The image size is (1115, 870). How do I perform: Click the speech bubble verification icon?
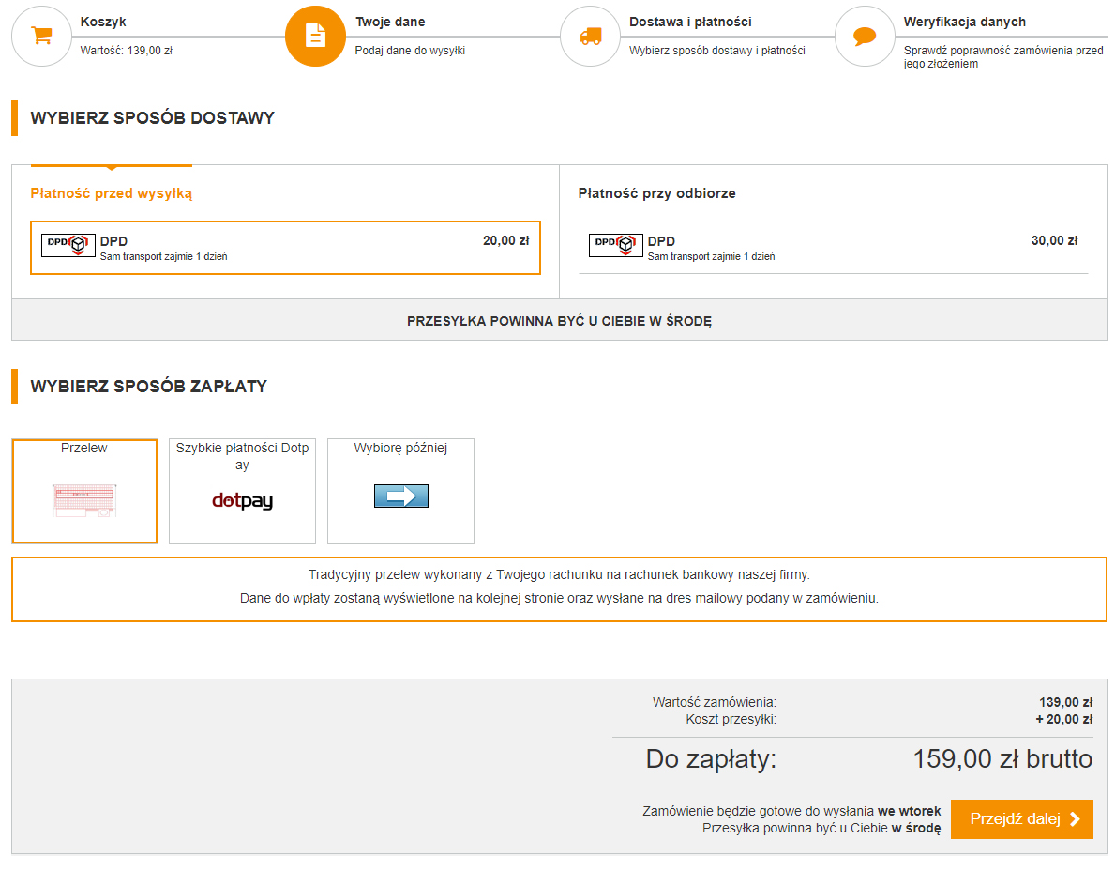tap(865, 37)
